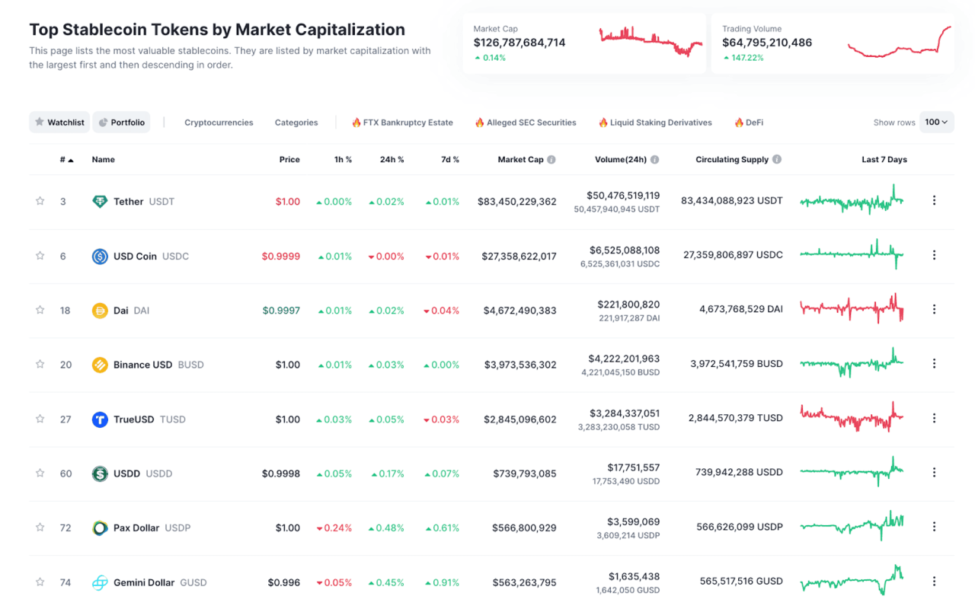Open more options menu for USD Coin row
Screen dimensions: 975x609
pos(934,255)
